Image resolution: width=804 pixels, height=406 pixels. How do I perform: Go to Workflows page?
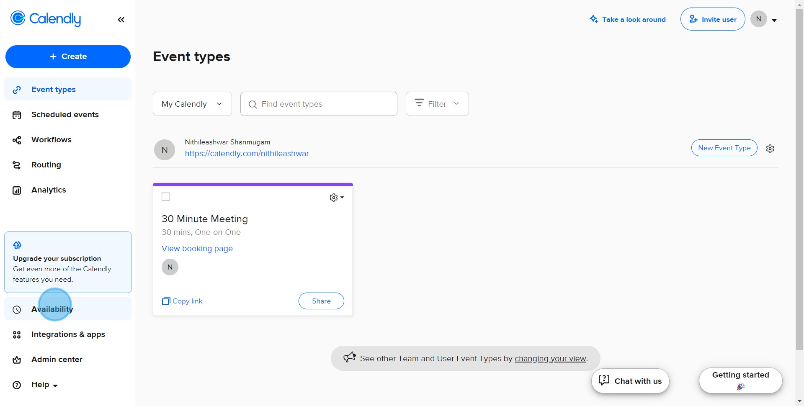pos(68,140)
